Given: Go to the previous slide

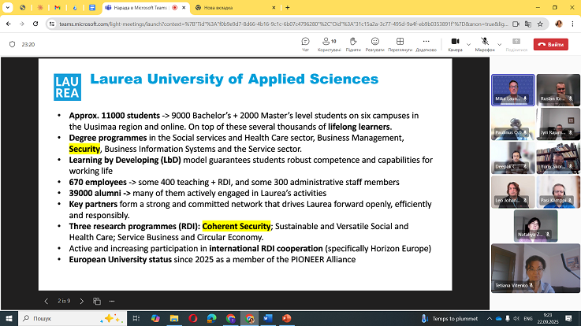Looking at the screenshot, I should click(46, 301).
